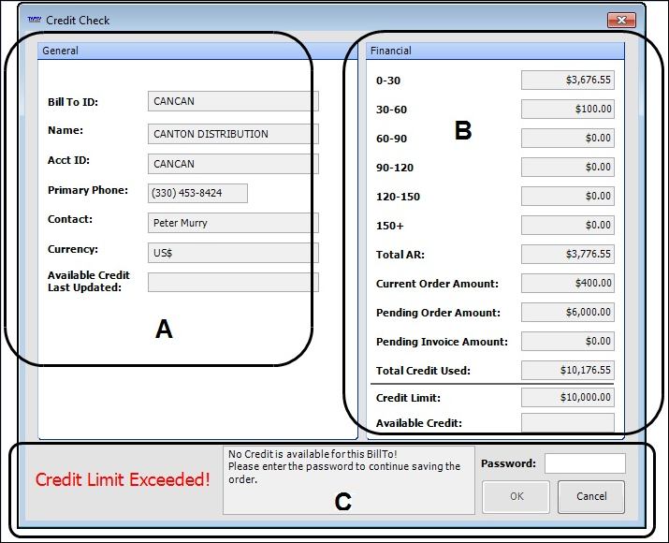This screenshot has width=669, height=543.
Task: Click the 'Total AR:' label
Action: [400, 255]
